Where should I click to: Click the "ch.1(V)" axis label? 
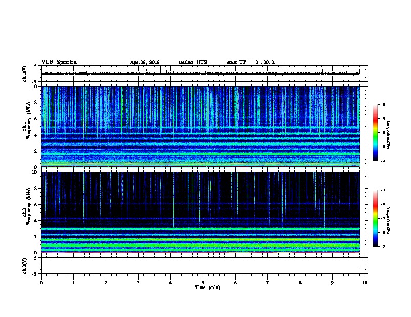(x=24, y=74)
